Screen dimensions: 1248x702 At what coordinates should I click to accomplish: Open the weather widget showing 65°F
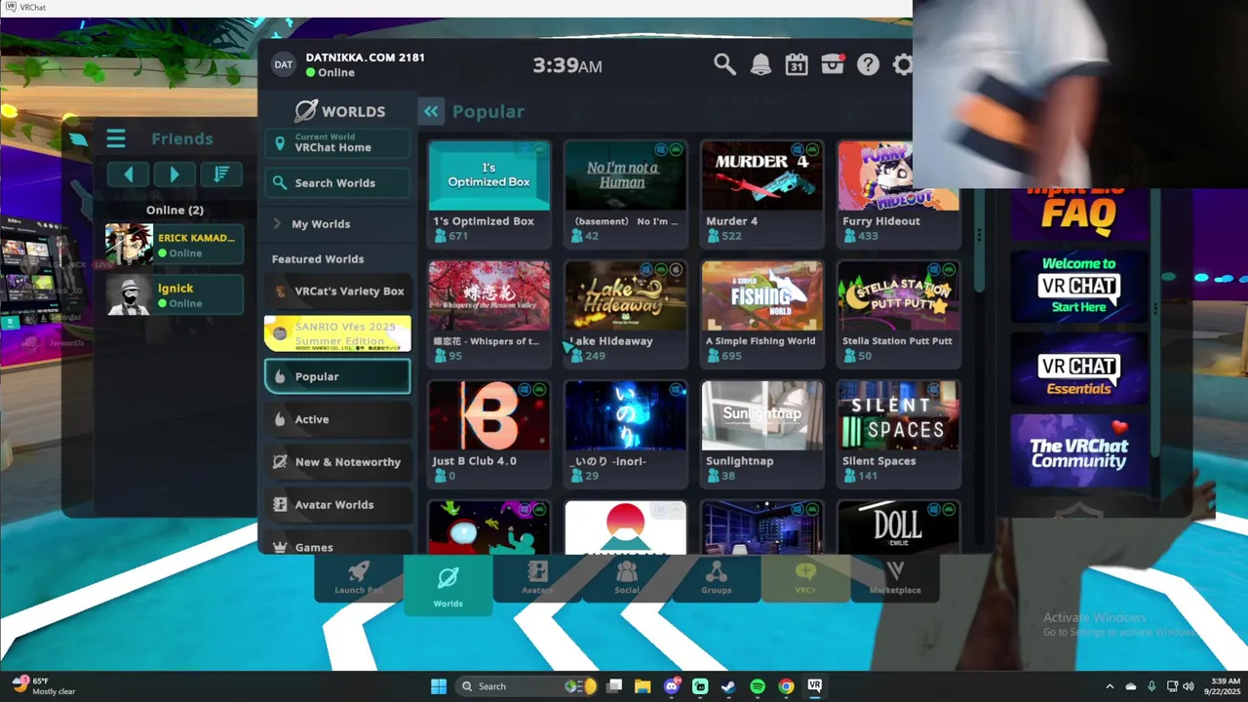(44, 686)
